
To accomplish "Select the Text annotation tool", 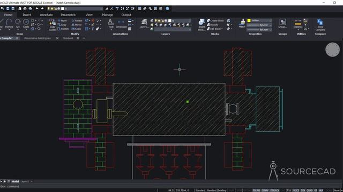I will click(x=111, y=23).
